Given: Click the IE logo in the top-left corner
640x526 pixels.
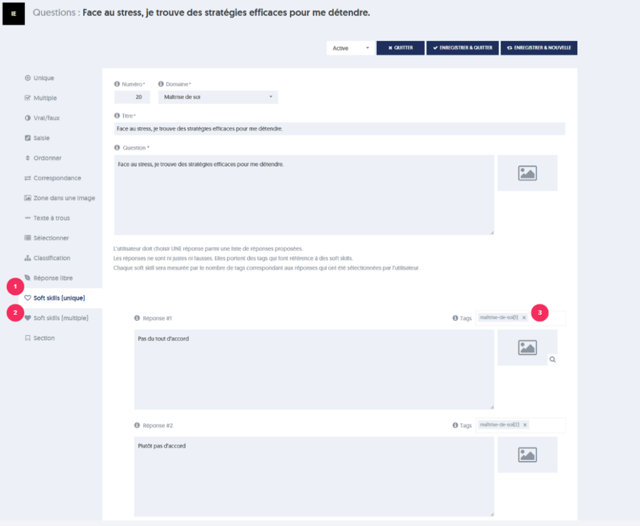Looking at the screenshot, I should click(x=14, y=14).
